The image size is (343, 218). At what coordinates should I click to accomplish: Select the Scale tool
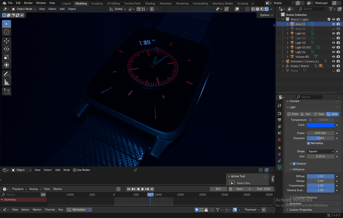(7, 57)
